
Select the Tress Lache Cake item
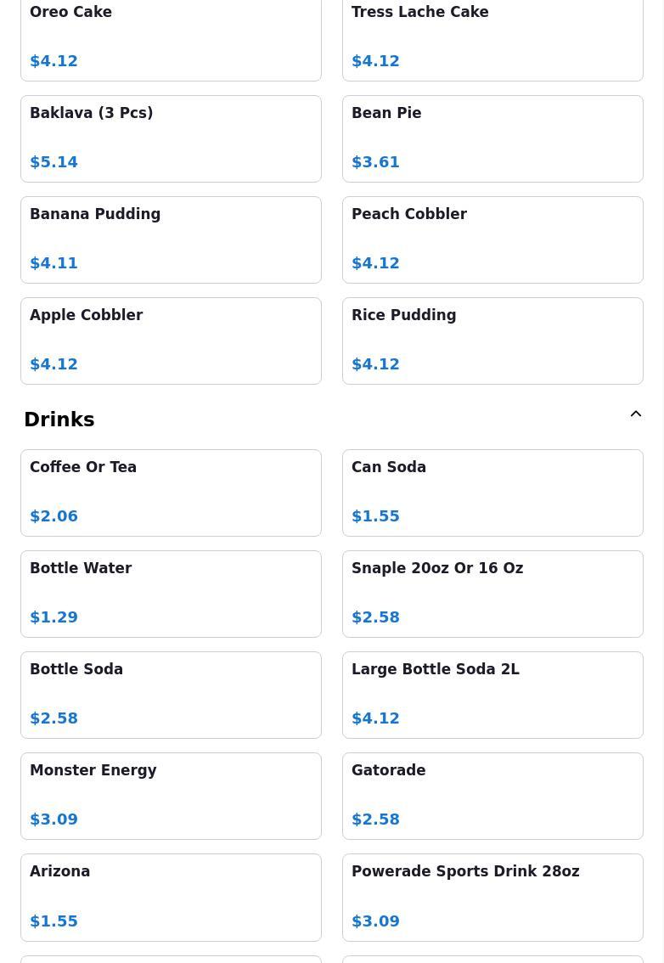pos(492,37)
